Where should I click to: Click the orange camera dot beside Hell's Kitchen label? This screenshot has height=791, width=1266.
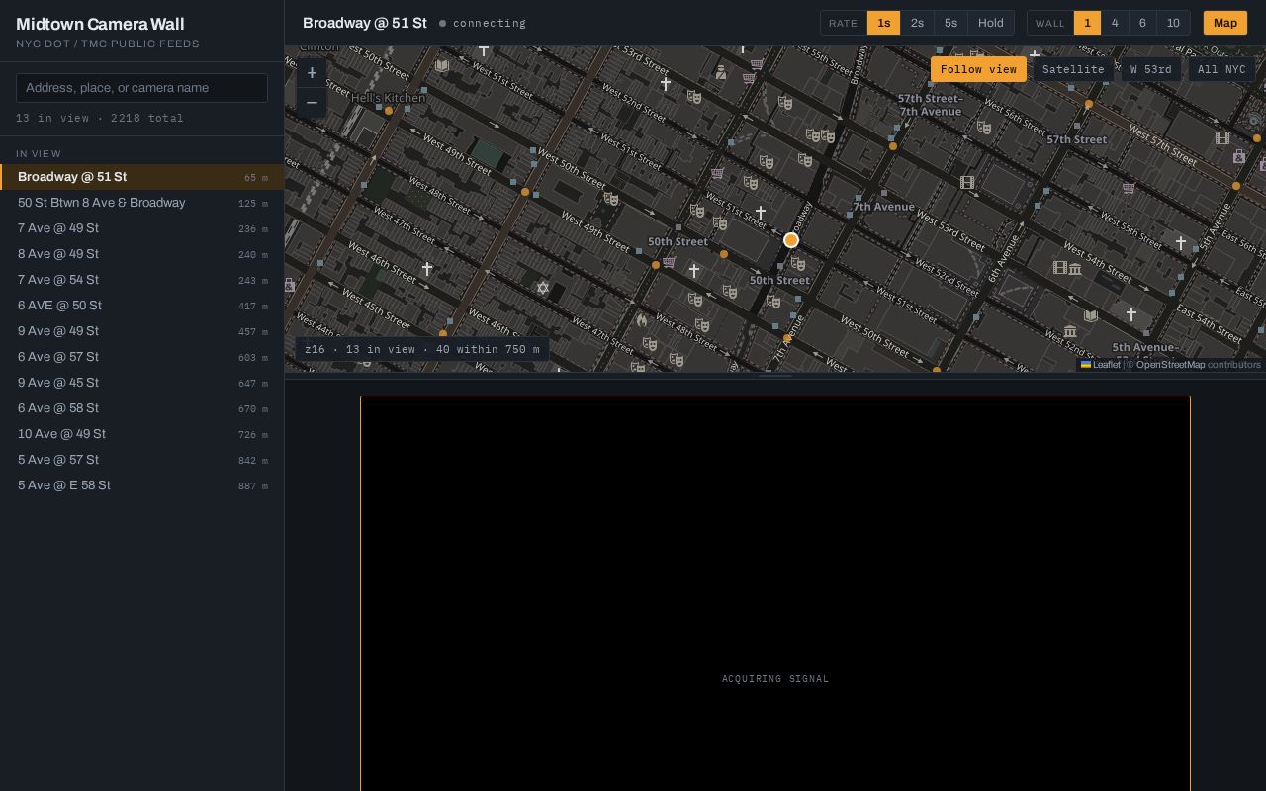pos(389,111)
